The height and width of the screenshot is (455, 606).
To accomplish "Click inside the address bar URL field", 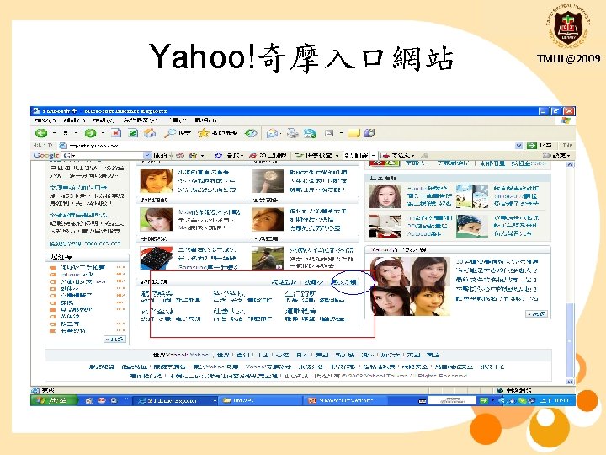I will 292,146.
